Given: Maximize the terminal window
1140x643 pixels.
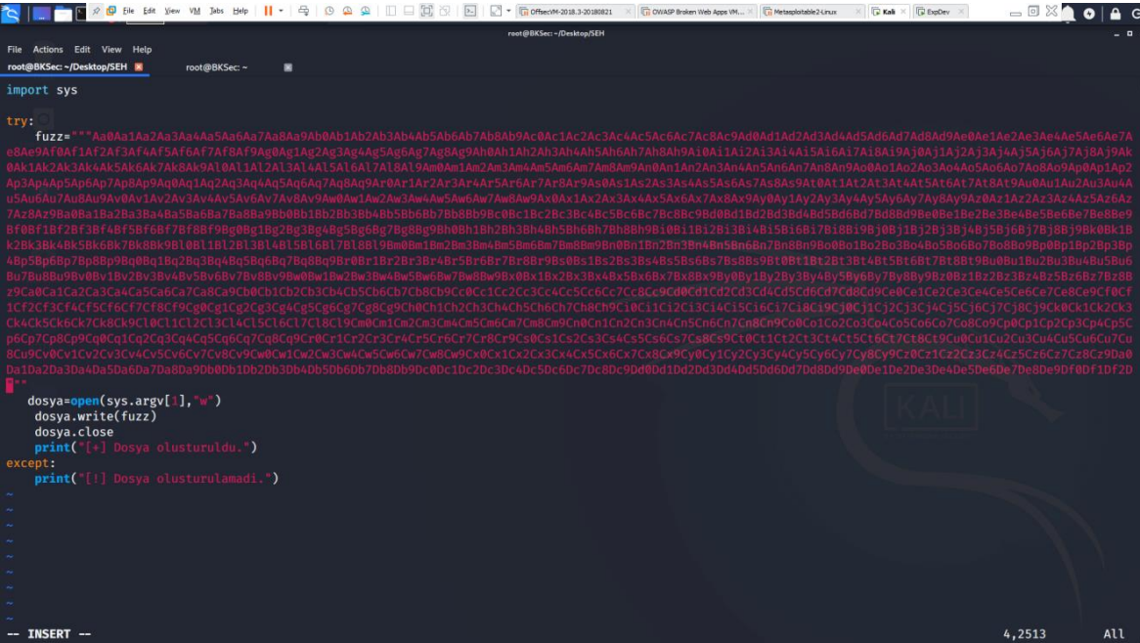Looking at the screenshot, I should click(x=1130, y=33).
